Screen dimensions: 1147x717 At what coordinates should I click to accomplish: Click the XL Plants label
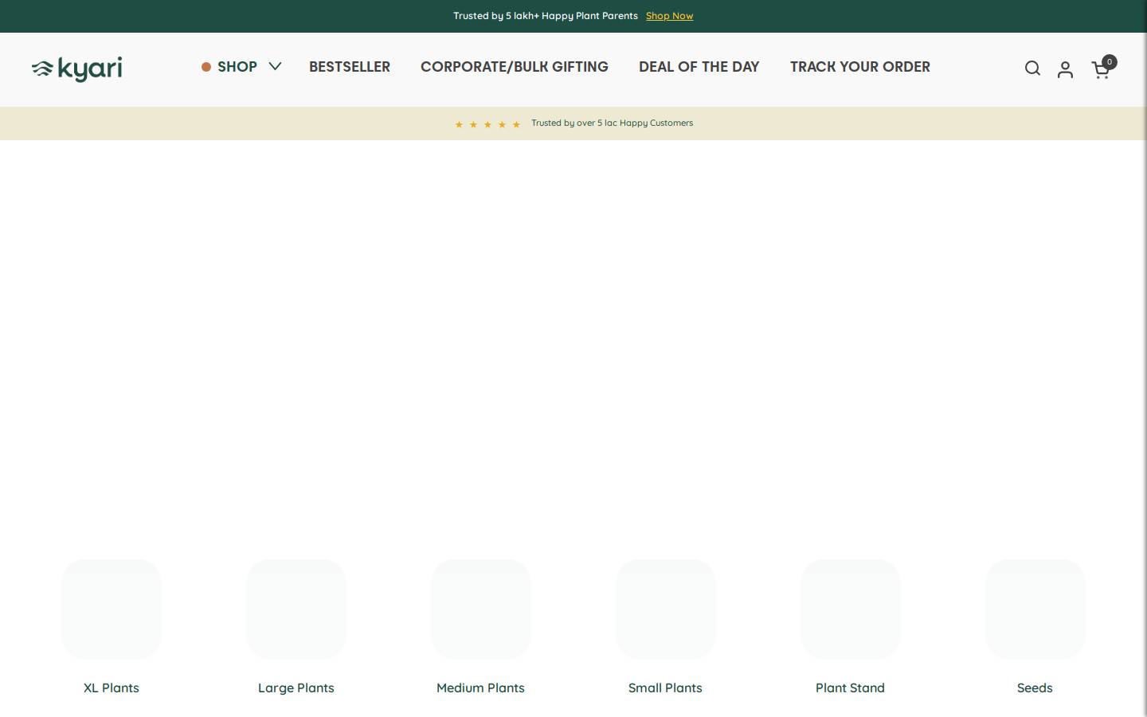[x=112, y=688]
